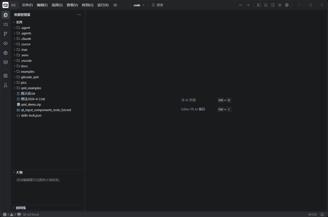Open the 查看(V) menu
The width and height of the screenshot is (328, 217).
click(72, 5)
